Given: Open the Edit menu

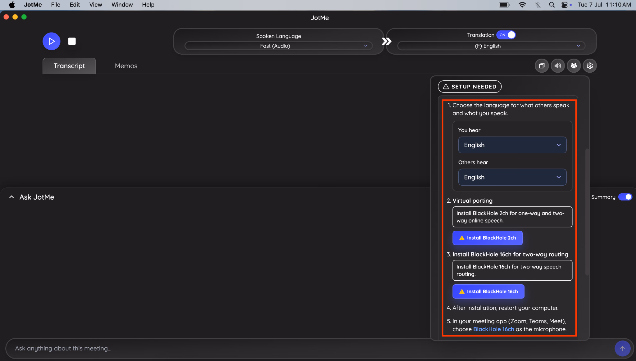Looking at the screenshot, I should 75,5.
